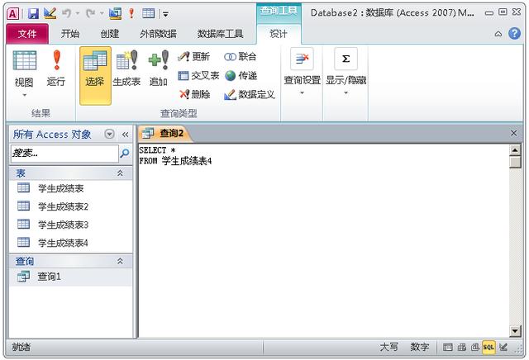
Task: Open the 查询设置 query setup group
Action: (302, 72)
